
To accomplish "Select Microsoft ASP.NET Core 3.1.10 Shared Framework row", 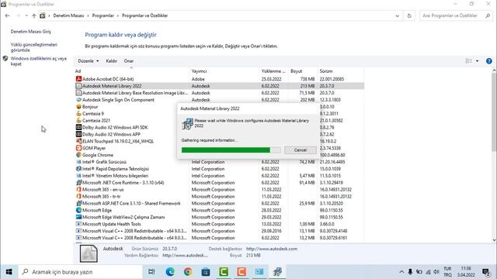I will (219, 203).
